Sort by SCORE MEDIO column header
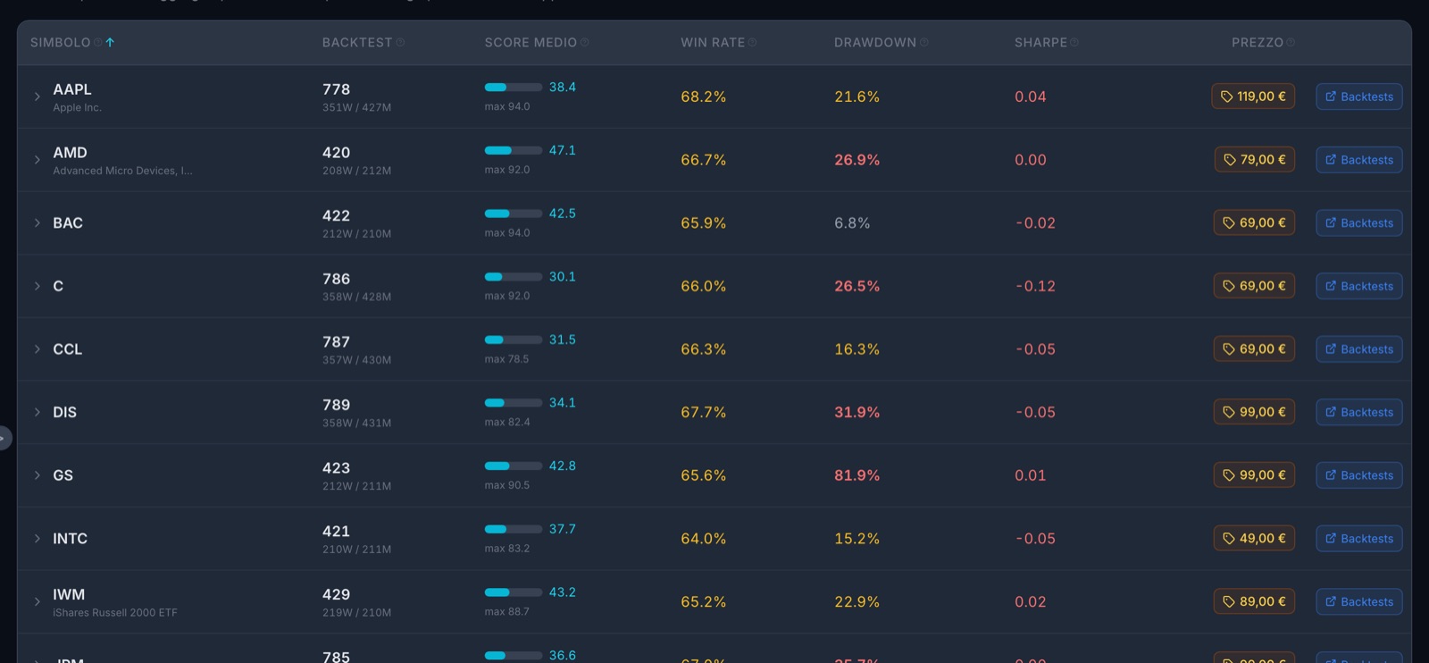 pos(531,43)
